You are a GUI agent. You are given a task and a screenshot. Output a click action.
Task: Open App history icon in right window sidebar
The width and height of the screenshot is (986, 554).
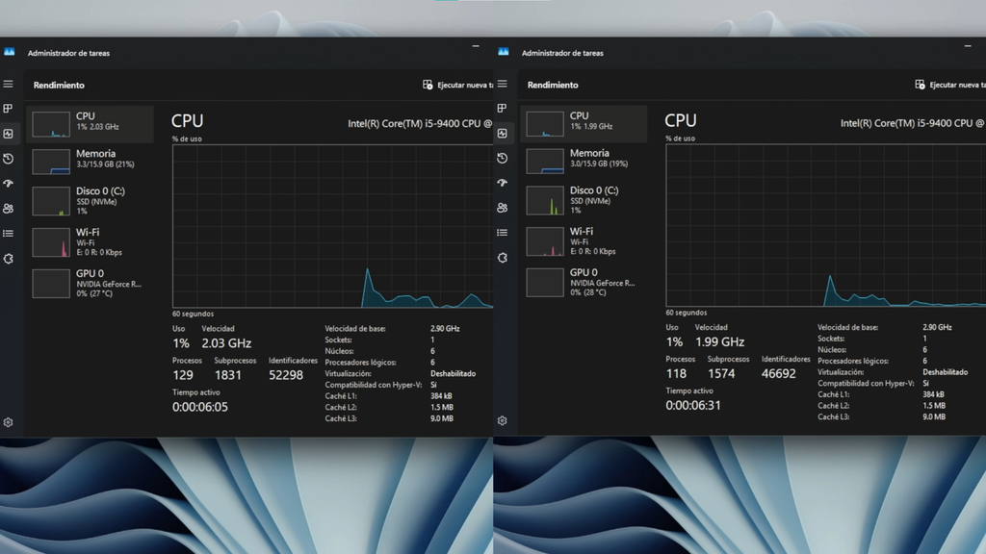tap(503, 159)
